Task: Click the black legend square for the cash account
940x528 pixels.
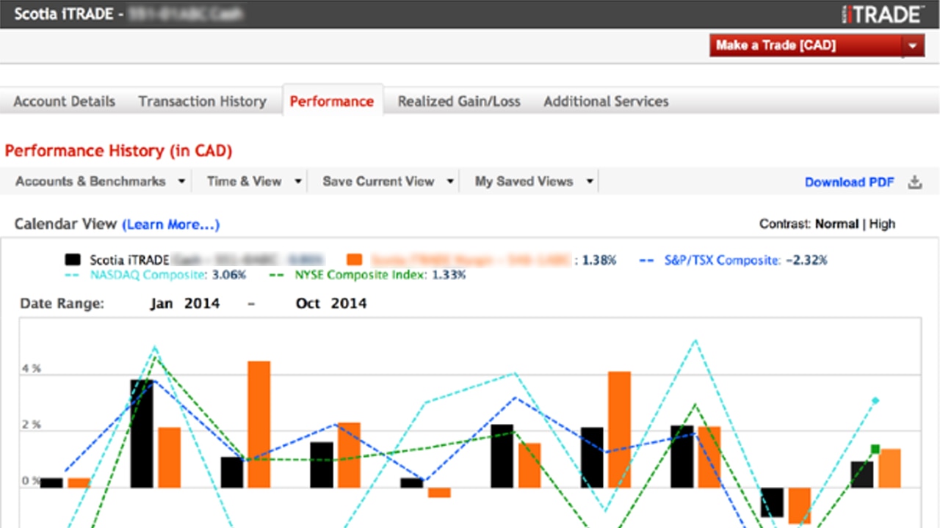Action: [x=73, y=259]
